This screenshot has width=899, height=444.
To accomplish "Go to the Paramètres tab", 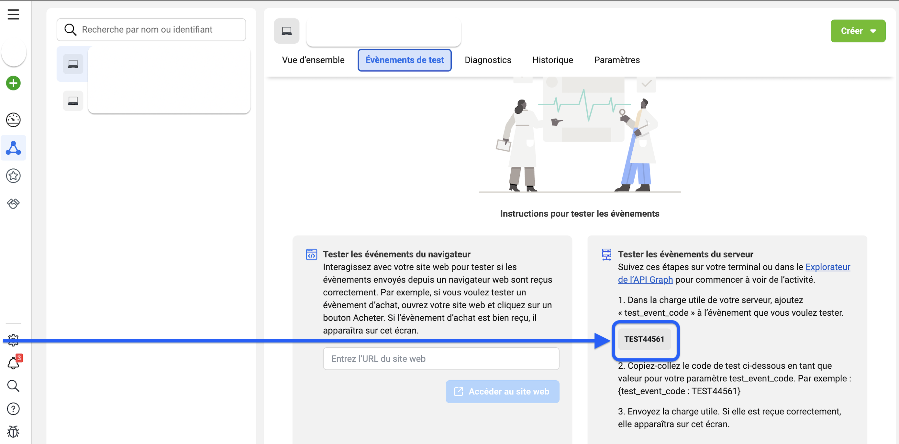I will point(617,60).
